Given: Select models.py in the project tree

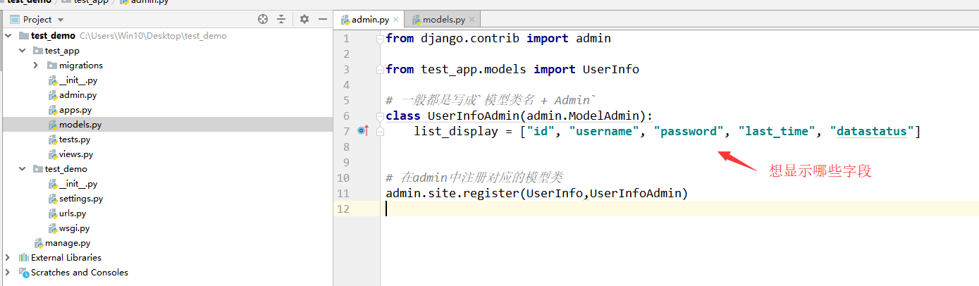Looking at the screenshot, I should [80, 125].
